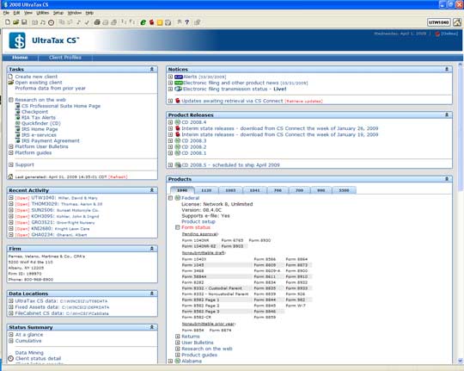Click the Open folder toolbar icon

pos(16,22)
